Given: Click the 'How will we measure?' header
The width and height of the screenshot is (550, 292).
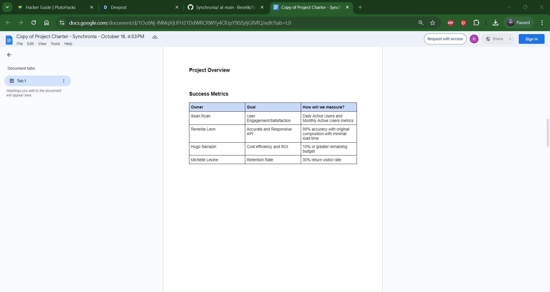Looking at the screenshot, I should click(x=329, y=107).
